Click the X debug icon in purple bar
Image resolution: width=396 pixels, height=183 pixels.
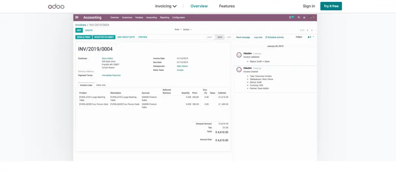pos(304,18)
